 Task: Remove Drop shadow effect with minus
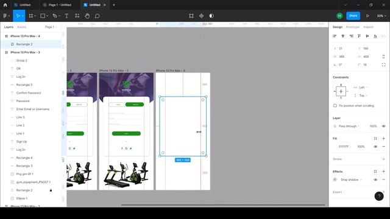click(383, 179)
